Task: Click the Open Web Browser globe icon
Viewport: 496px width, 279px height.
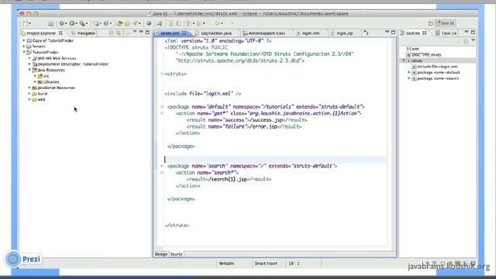Action: pyautogui.click(x=149, y=23)
